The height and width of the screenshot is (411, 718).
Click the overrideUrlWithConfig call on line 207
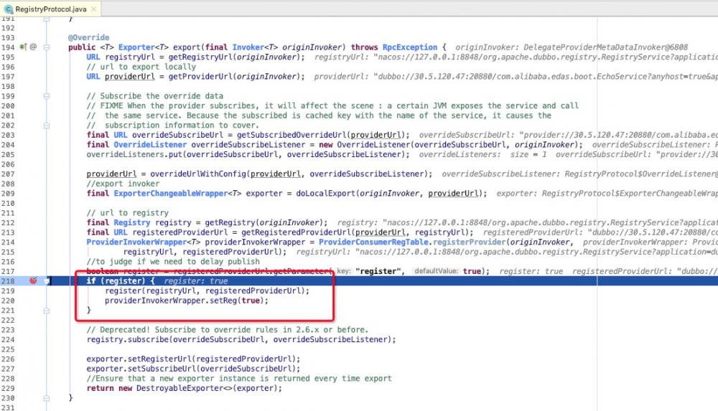click(198, 174)
